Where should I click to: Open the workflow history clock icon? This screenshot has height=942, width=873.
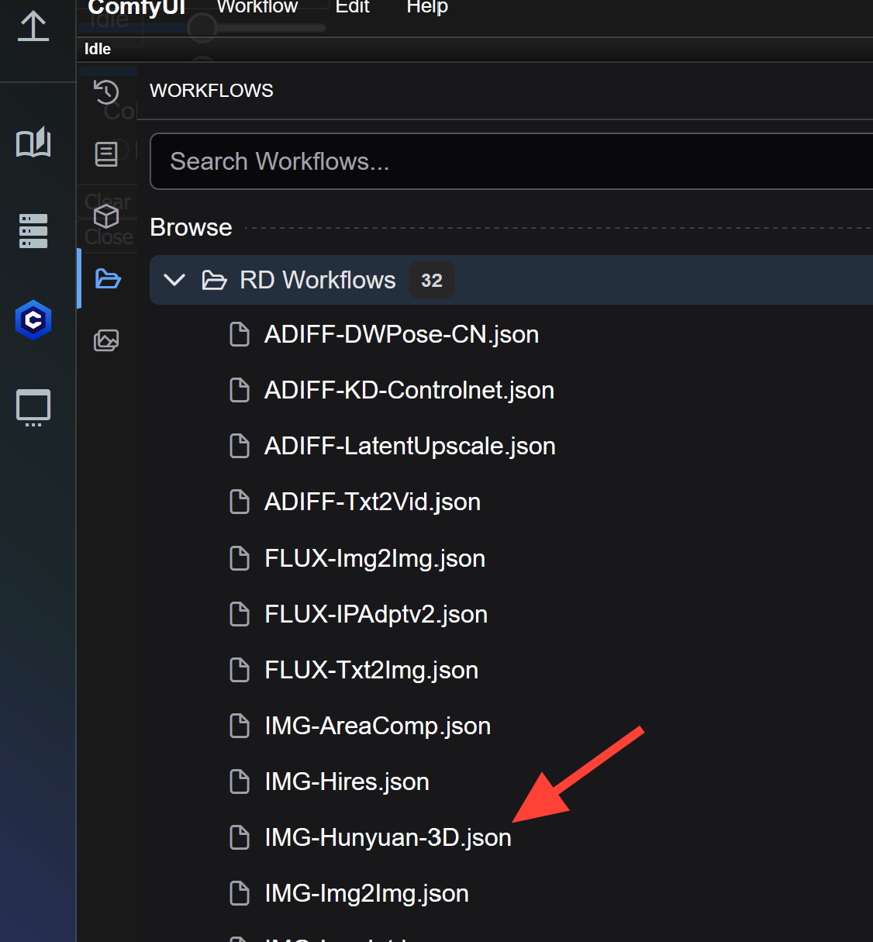click(x=107, y=92)
